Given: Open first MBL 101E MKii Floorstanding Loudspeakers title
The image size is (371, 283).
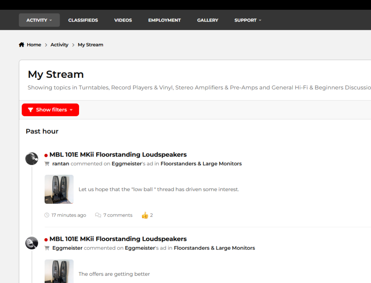Looking at the screenshot, I should pos(118,155).
